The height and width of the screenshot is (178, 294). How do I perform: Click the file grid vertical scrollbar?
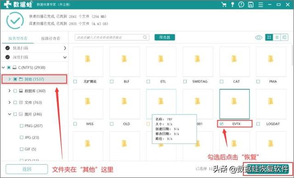point(293,55)
